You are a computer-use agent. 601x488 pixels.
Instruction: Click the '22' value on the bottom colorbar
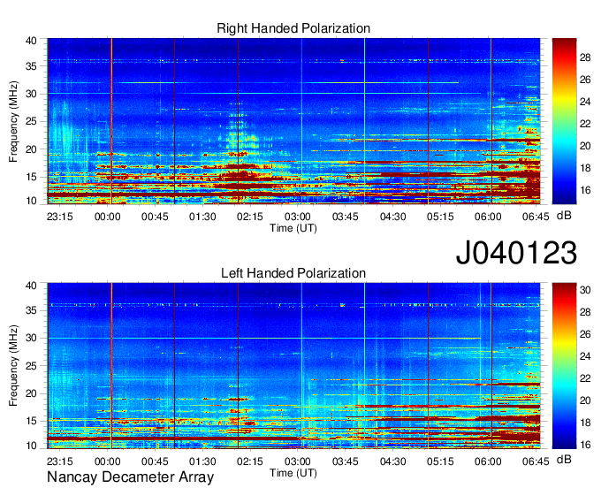[585, 378]
